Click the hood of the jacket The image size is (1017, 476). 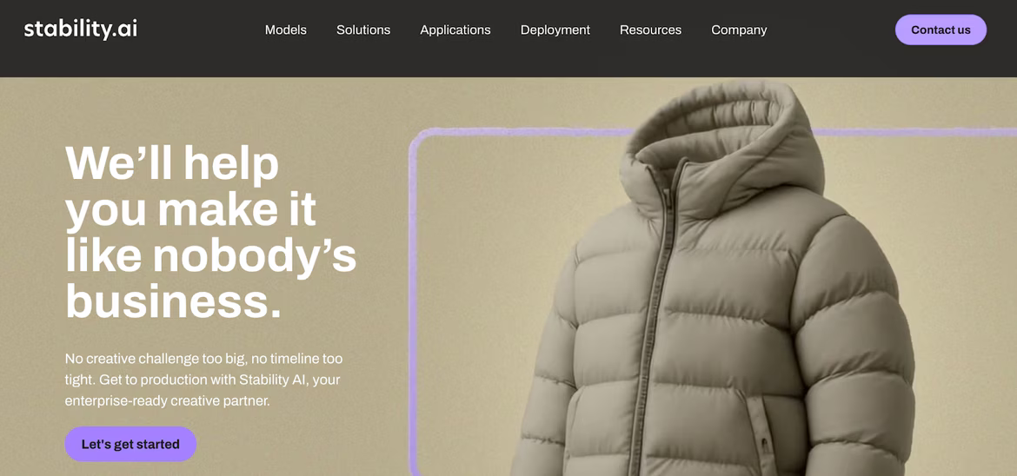click(x=720, y=142)
